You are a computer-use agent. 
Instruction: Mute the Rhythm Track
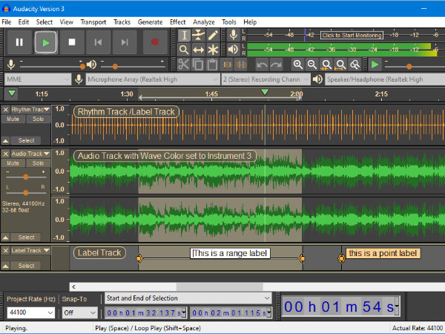click(13, 119)
